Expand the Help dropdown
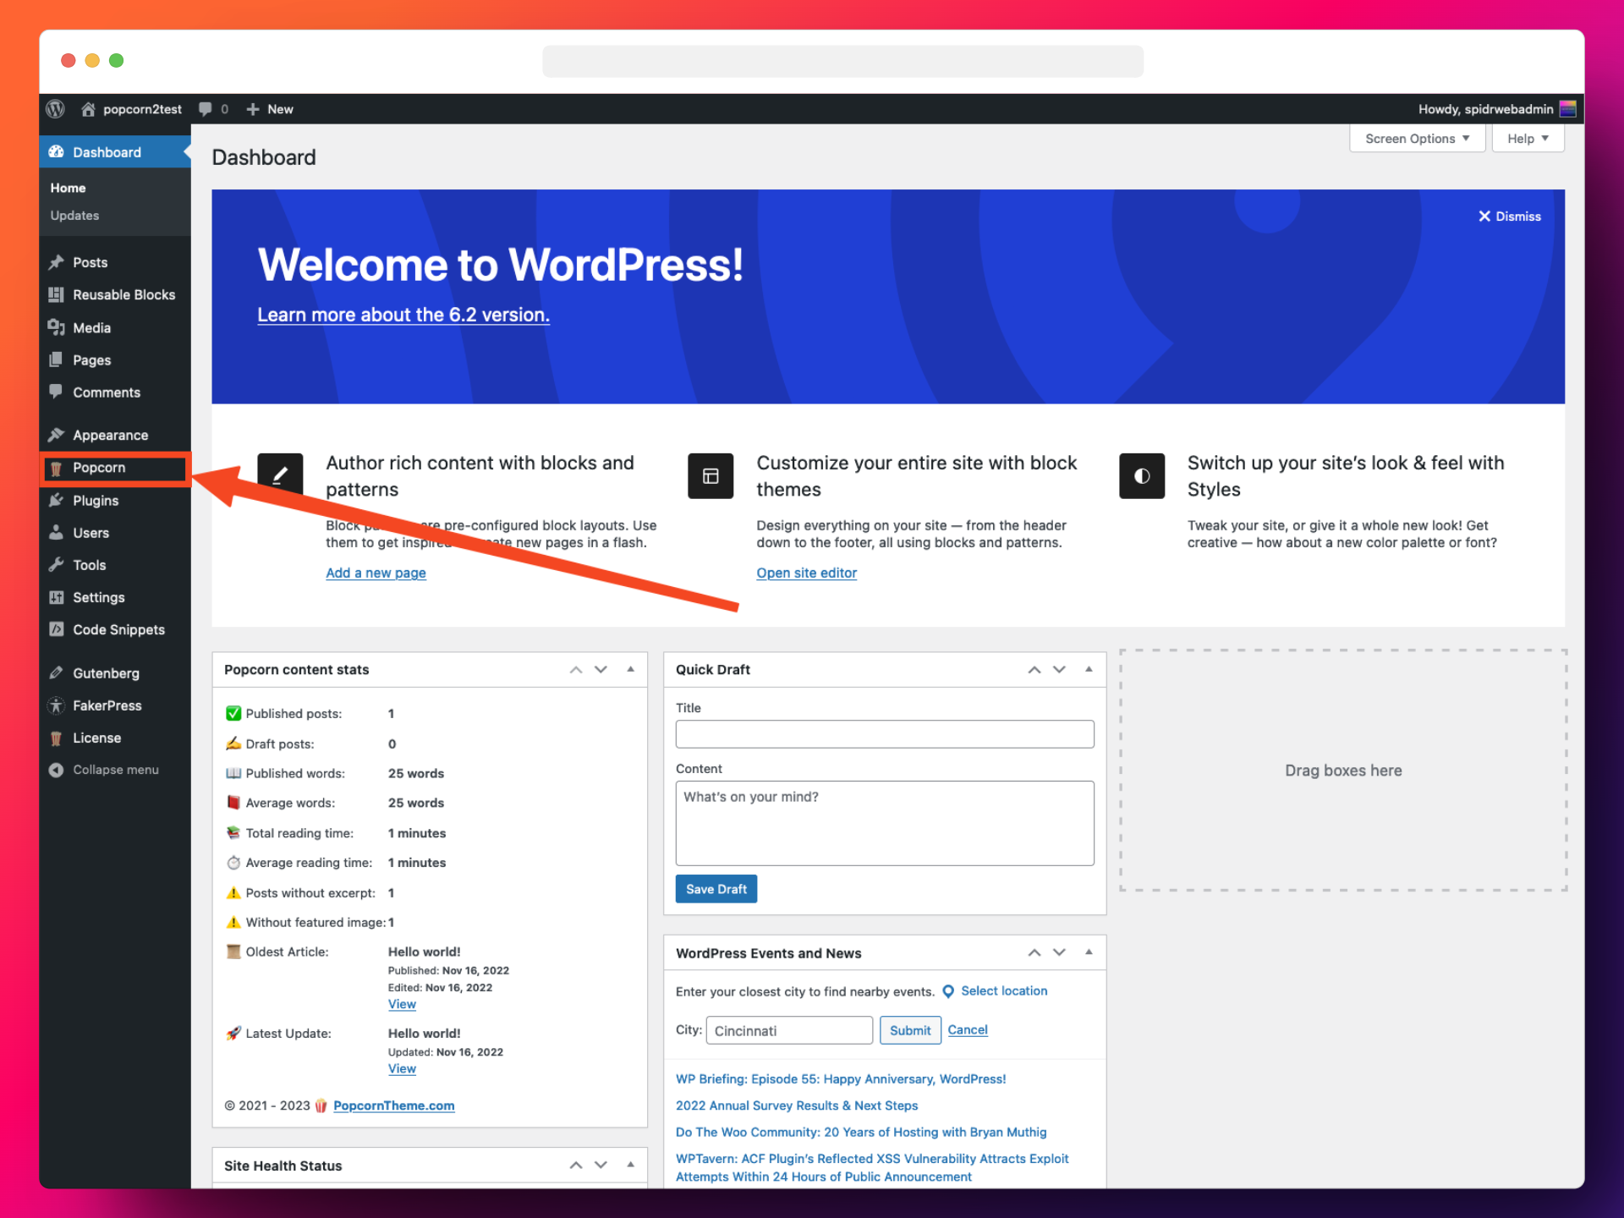The height and width of the screenshot is (1218, 1624). pyautogui.click(x=1528, y=138)
